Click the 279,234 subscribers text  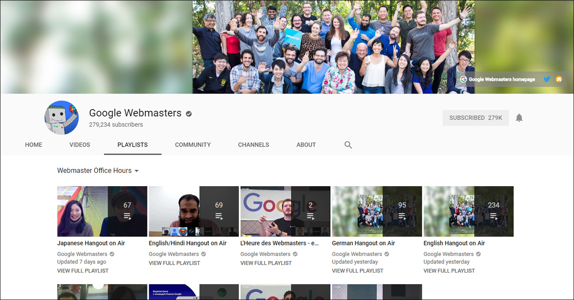point(116,125)
